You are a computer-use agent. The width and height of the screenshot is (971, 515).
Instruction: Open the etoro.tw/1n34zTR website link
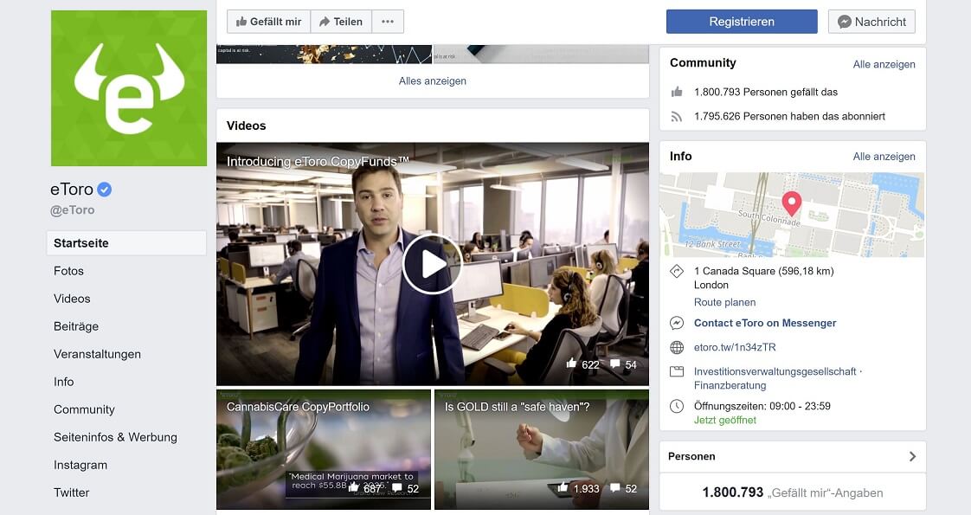tap(735, 347)
